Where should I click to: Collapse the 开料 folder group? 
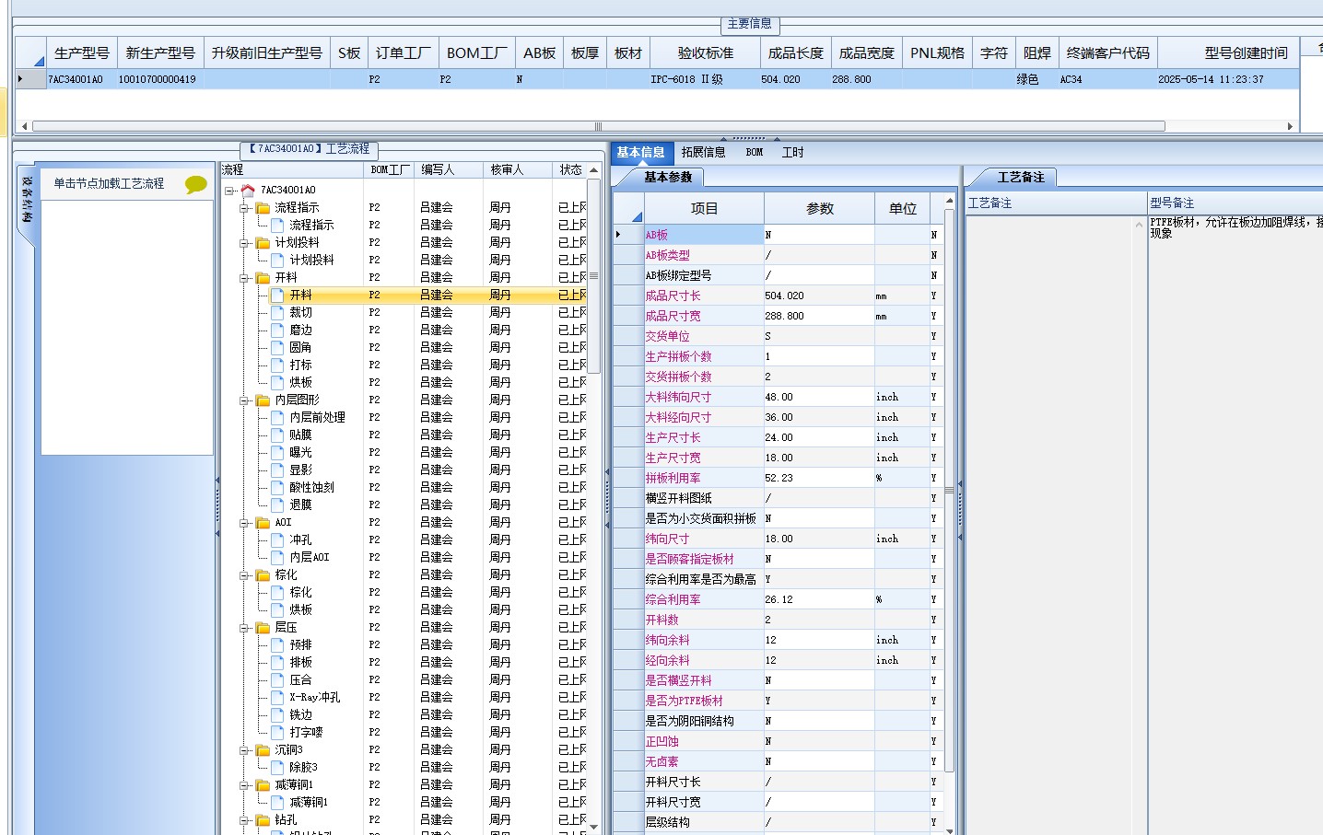coord(244,278)
